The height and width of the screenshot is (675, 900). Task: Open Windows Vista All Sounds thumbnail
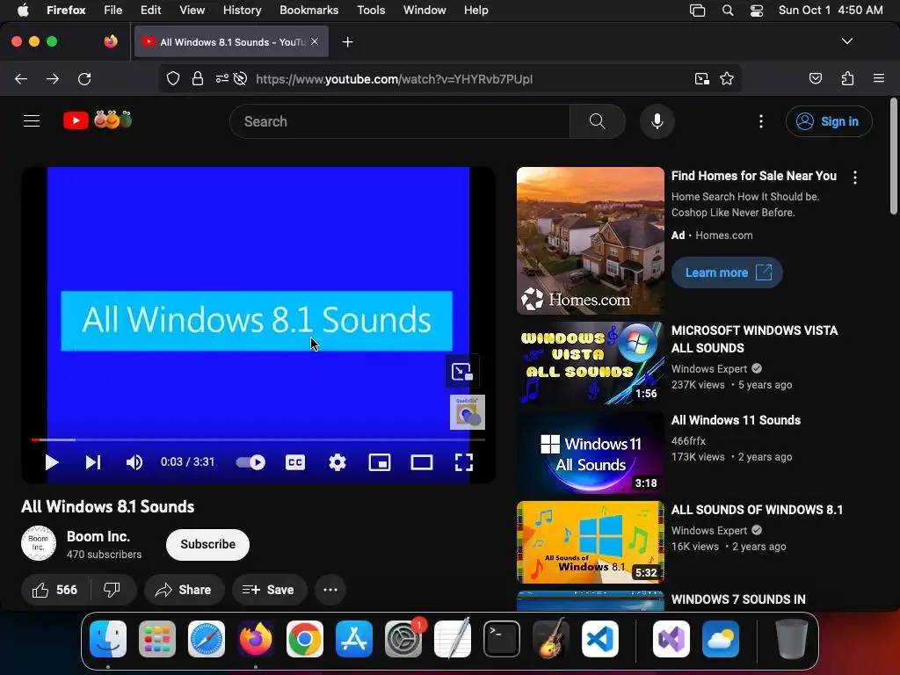tap(590, 363)
